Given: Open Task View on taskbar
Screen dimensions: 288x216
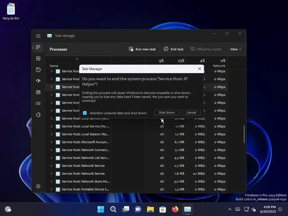Looking at the screenshot, I should click(x=126, y=209).
